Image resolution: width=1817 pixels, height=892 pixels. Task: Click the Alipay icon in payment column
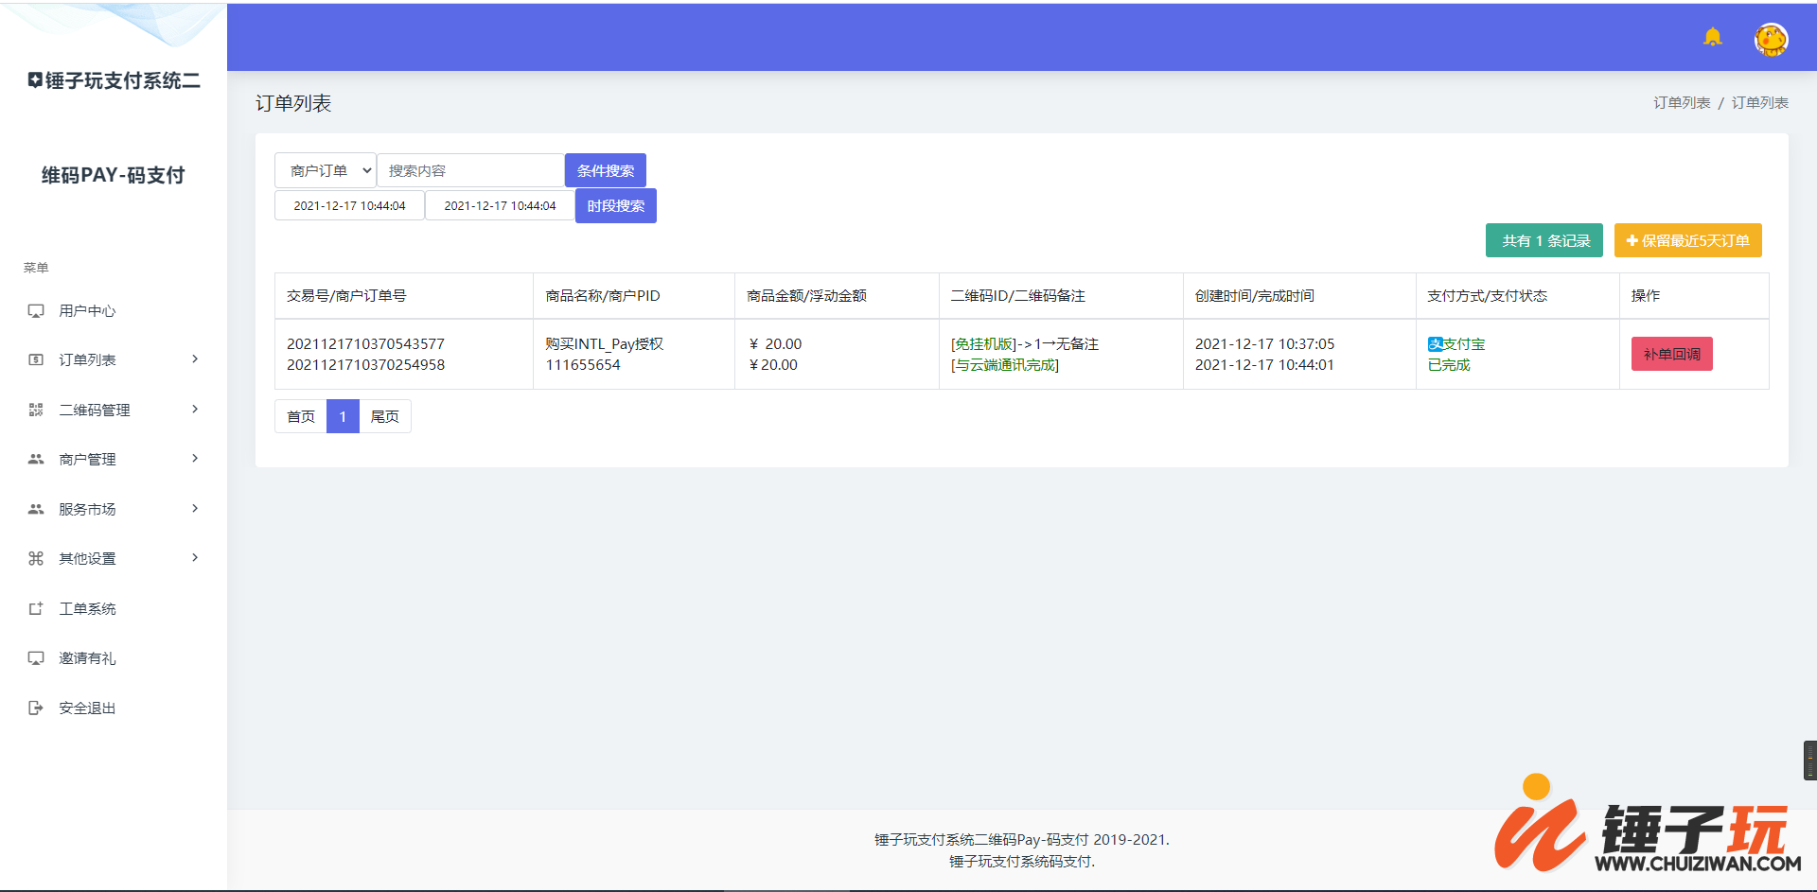click(1435, 344)
